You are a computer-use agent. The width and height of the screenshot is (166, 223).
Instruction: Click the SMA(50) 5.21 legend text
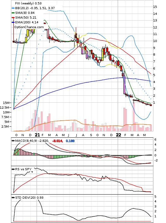[26, 17]
